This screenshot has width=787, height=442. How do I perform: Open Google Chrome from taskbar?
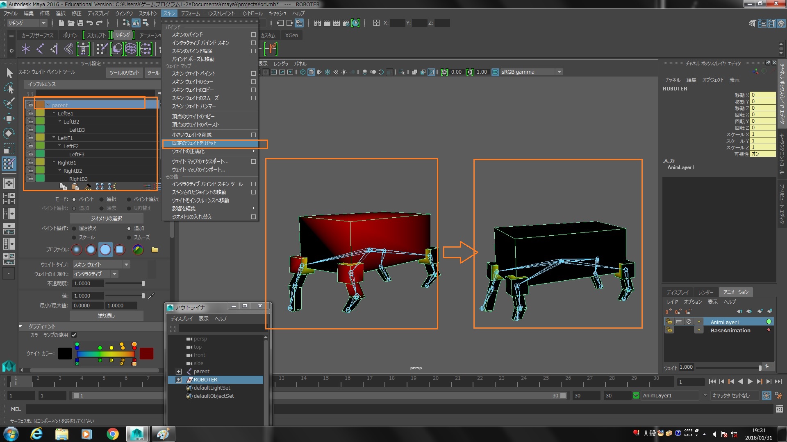pos(112,434)
